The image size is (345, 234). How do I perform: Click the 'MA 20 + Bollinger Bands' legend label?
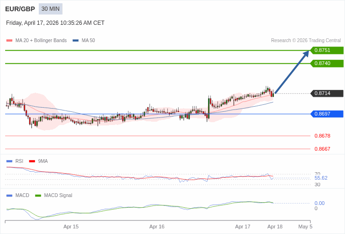41,41
